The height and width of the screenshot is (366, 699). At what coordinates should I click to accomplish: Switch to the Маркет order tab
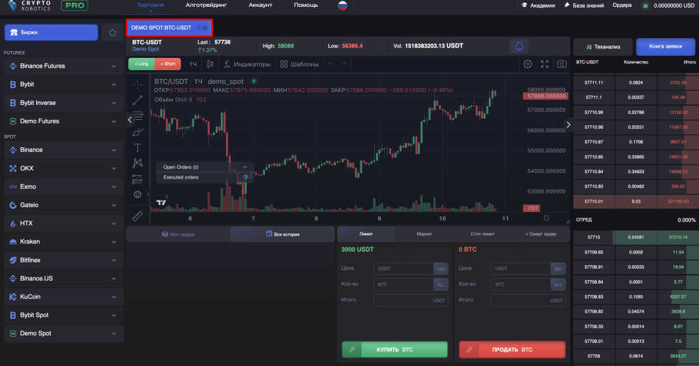pos(424,234)
